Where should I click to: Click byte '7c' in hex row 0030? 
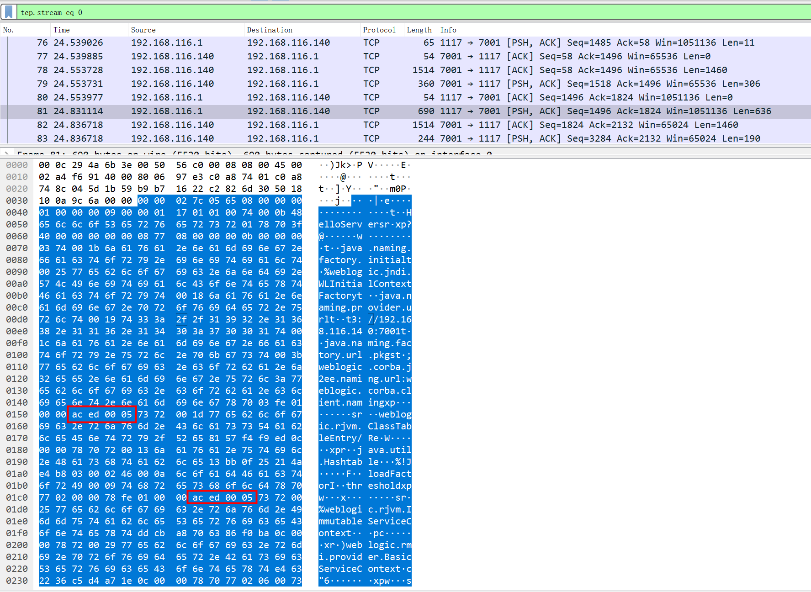[x=198, y=201]
